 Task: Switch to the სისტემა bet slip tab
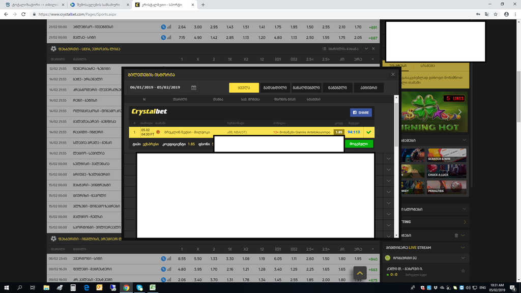[x=427, y=66]
